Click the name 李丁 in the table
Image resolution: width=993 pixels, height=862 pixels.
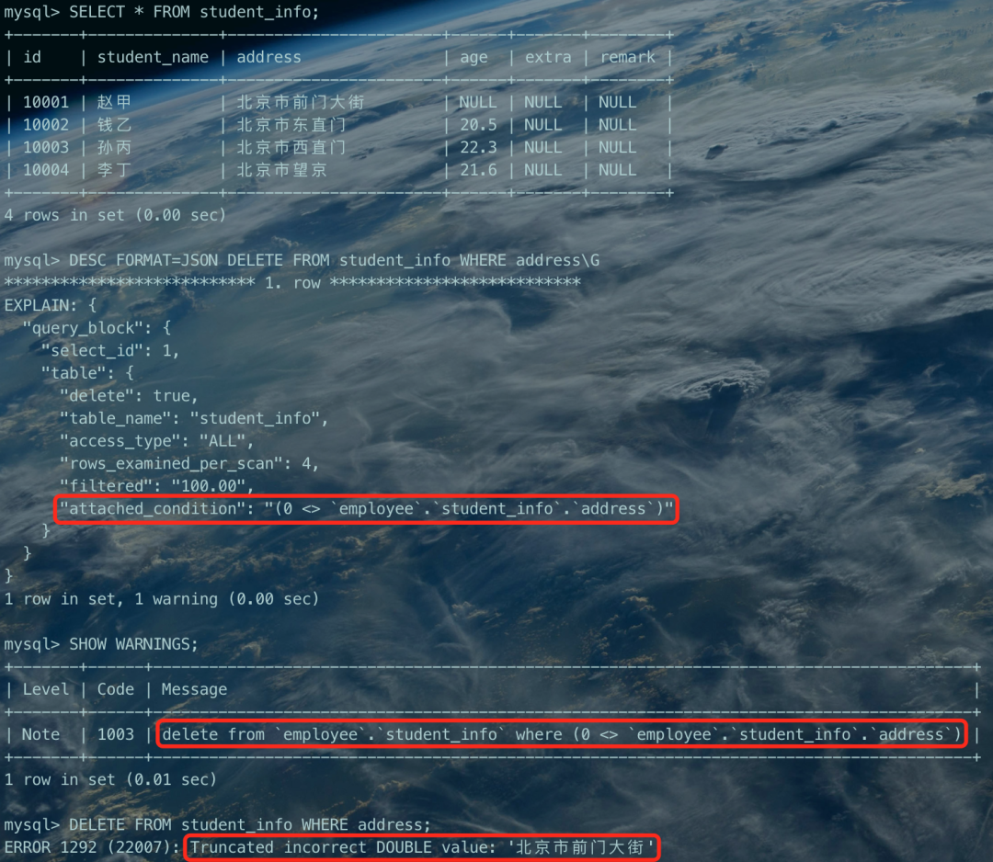(114, 170)
